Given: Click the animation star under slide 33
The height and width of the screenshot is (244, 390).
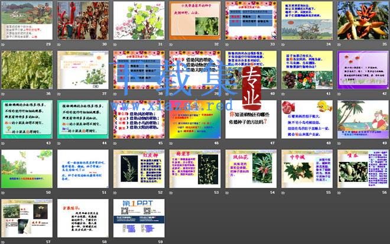Looking at the screenshot, I should [x=227, y=44].
